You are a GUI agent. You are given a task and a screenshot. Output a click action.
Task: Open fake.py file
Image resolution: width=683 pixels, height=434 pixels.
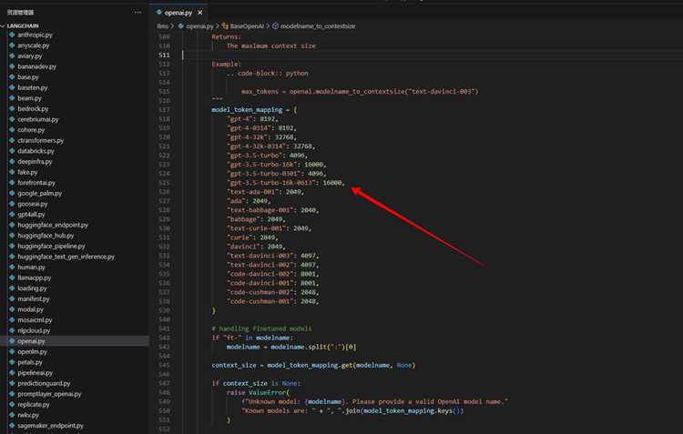click(27, 172)
